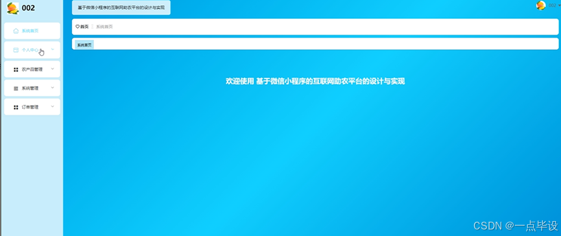
Task: Click the grid icon next to 农产品管理
Action: pos(16,69)
